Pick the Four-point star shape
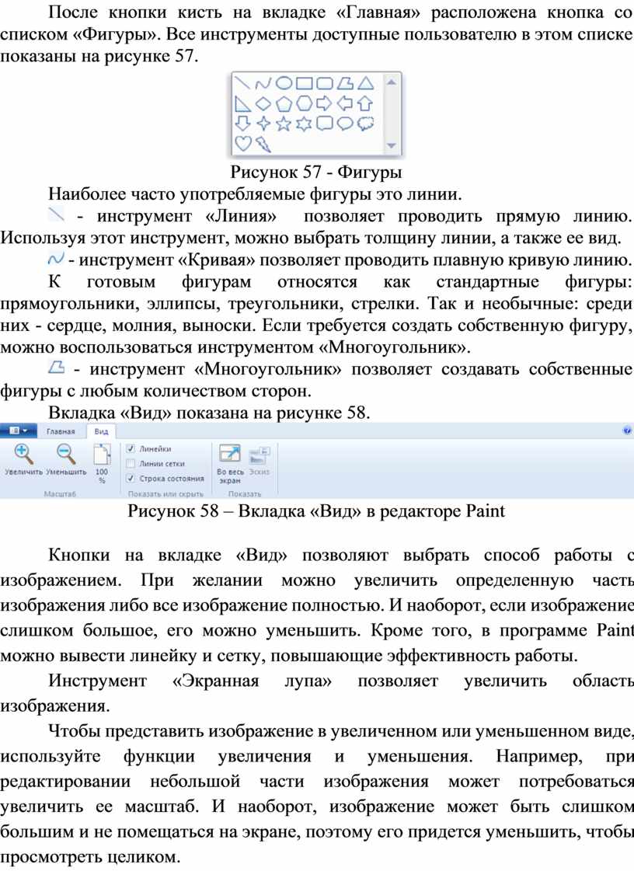Viewport: 634px width, 871px height. pyautogui.click(x=263, y=124)
